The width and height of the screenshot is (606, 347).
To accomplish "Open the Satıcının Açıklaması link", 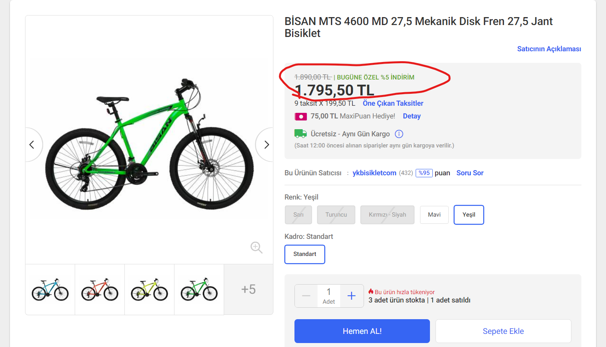I will 549,49.
